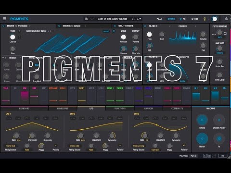This screenshot has height=173, width=231.
Task: Open the FUNCTIONS modulation tab
Action: click(x=120, y=109)
